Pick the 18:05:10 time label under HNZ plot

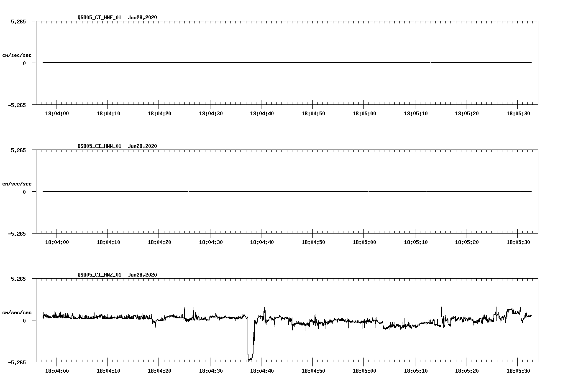click(x=415, y=371)
